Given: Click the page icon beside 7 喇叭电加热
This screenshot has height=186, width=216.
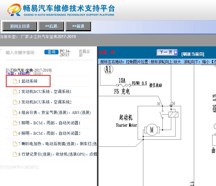Looking at the screenshot, I should point(15,144).
